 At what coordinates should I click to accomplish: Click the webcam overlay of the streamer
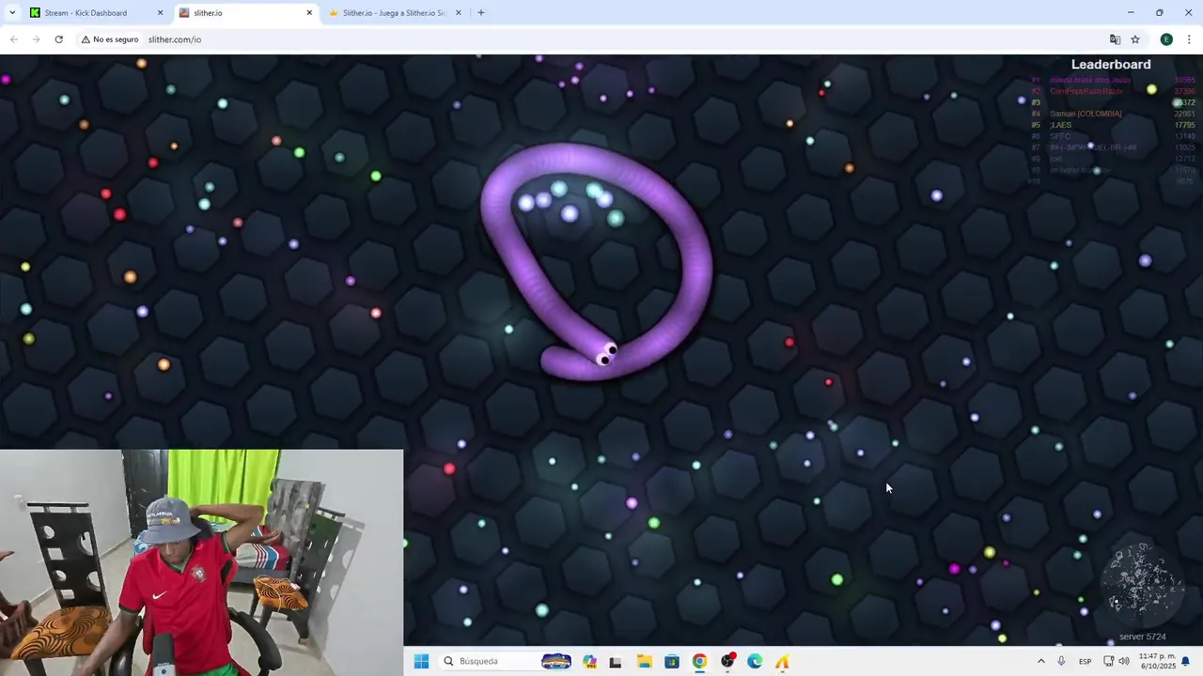[201, 562]
